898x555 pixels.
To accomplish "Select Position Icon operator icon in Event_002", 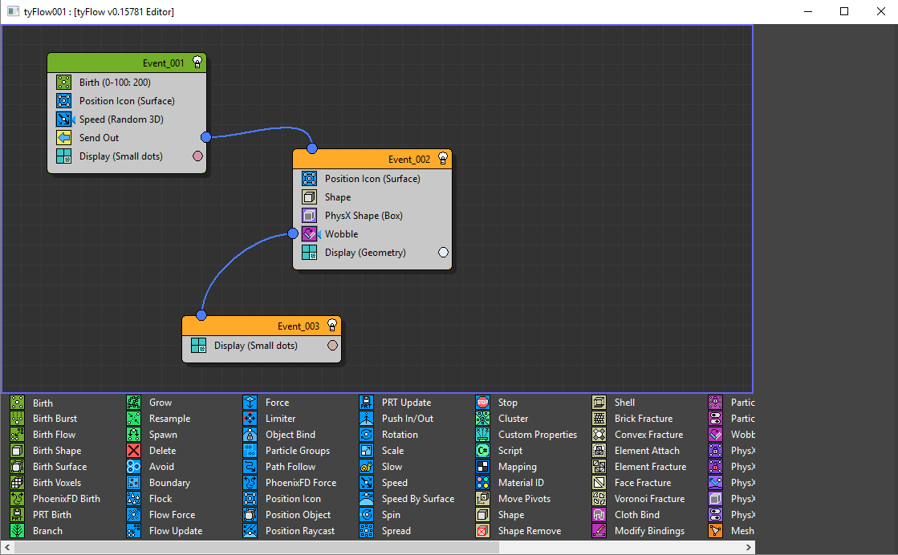I will tap(309, 179).
